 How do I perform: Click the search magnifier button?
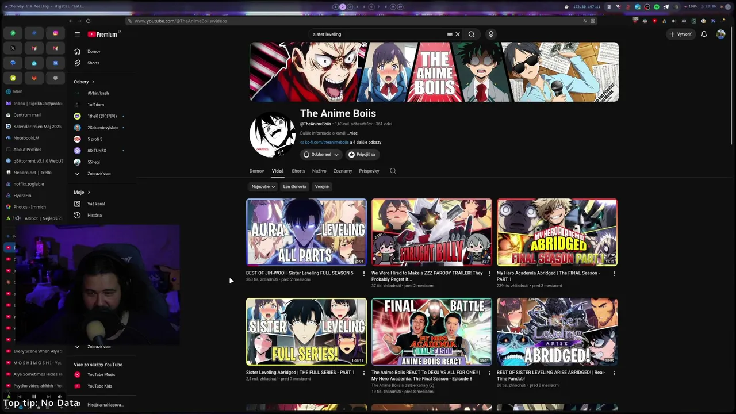point(471,34)
